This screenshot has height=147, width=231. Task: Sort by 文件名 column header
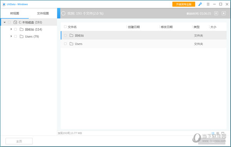pos(72,27)
